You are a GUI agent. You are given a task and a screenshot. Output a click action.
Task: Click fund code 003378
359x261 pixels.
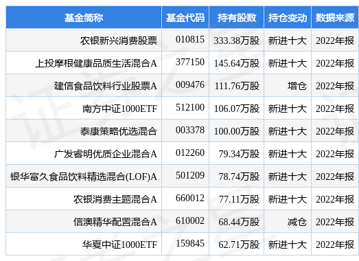[190, 130]
